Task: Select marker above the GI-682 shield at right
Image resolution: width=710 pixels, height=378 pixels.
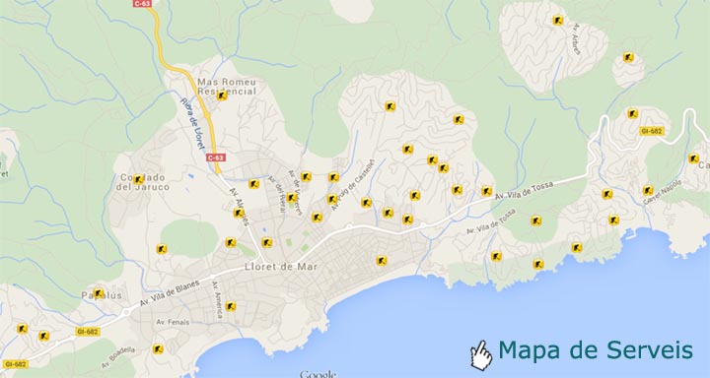Action: [632, 113]
